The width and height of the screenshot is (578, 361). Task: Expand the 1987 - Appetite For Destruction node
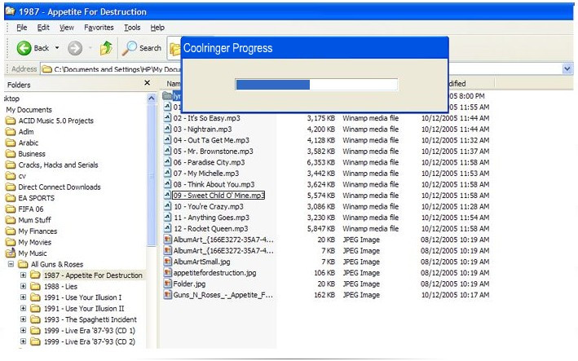pos(23,275)
